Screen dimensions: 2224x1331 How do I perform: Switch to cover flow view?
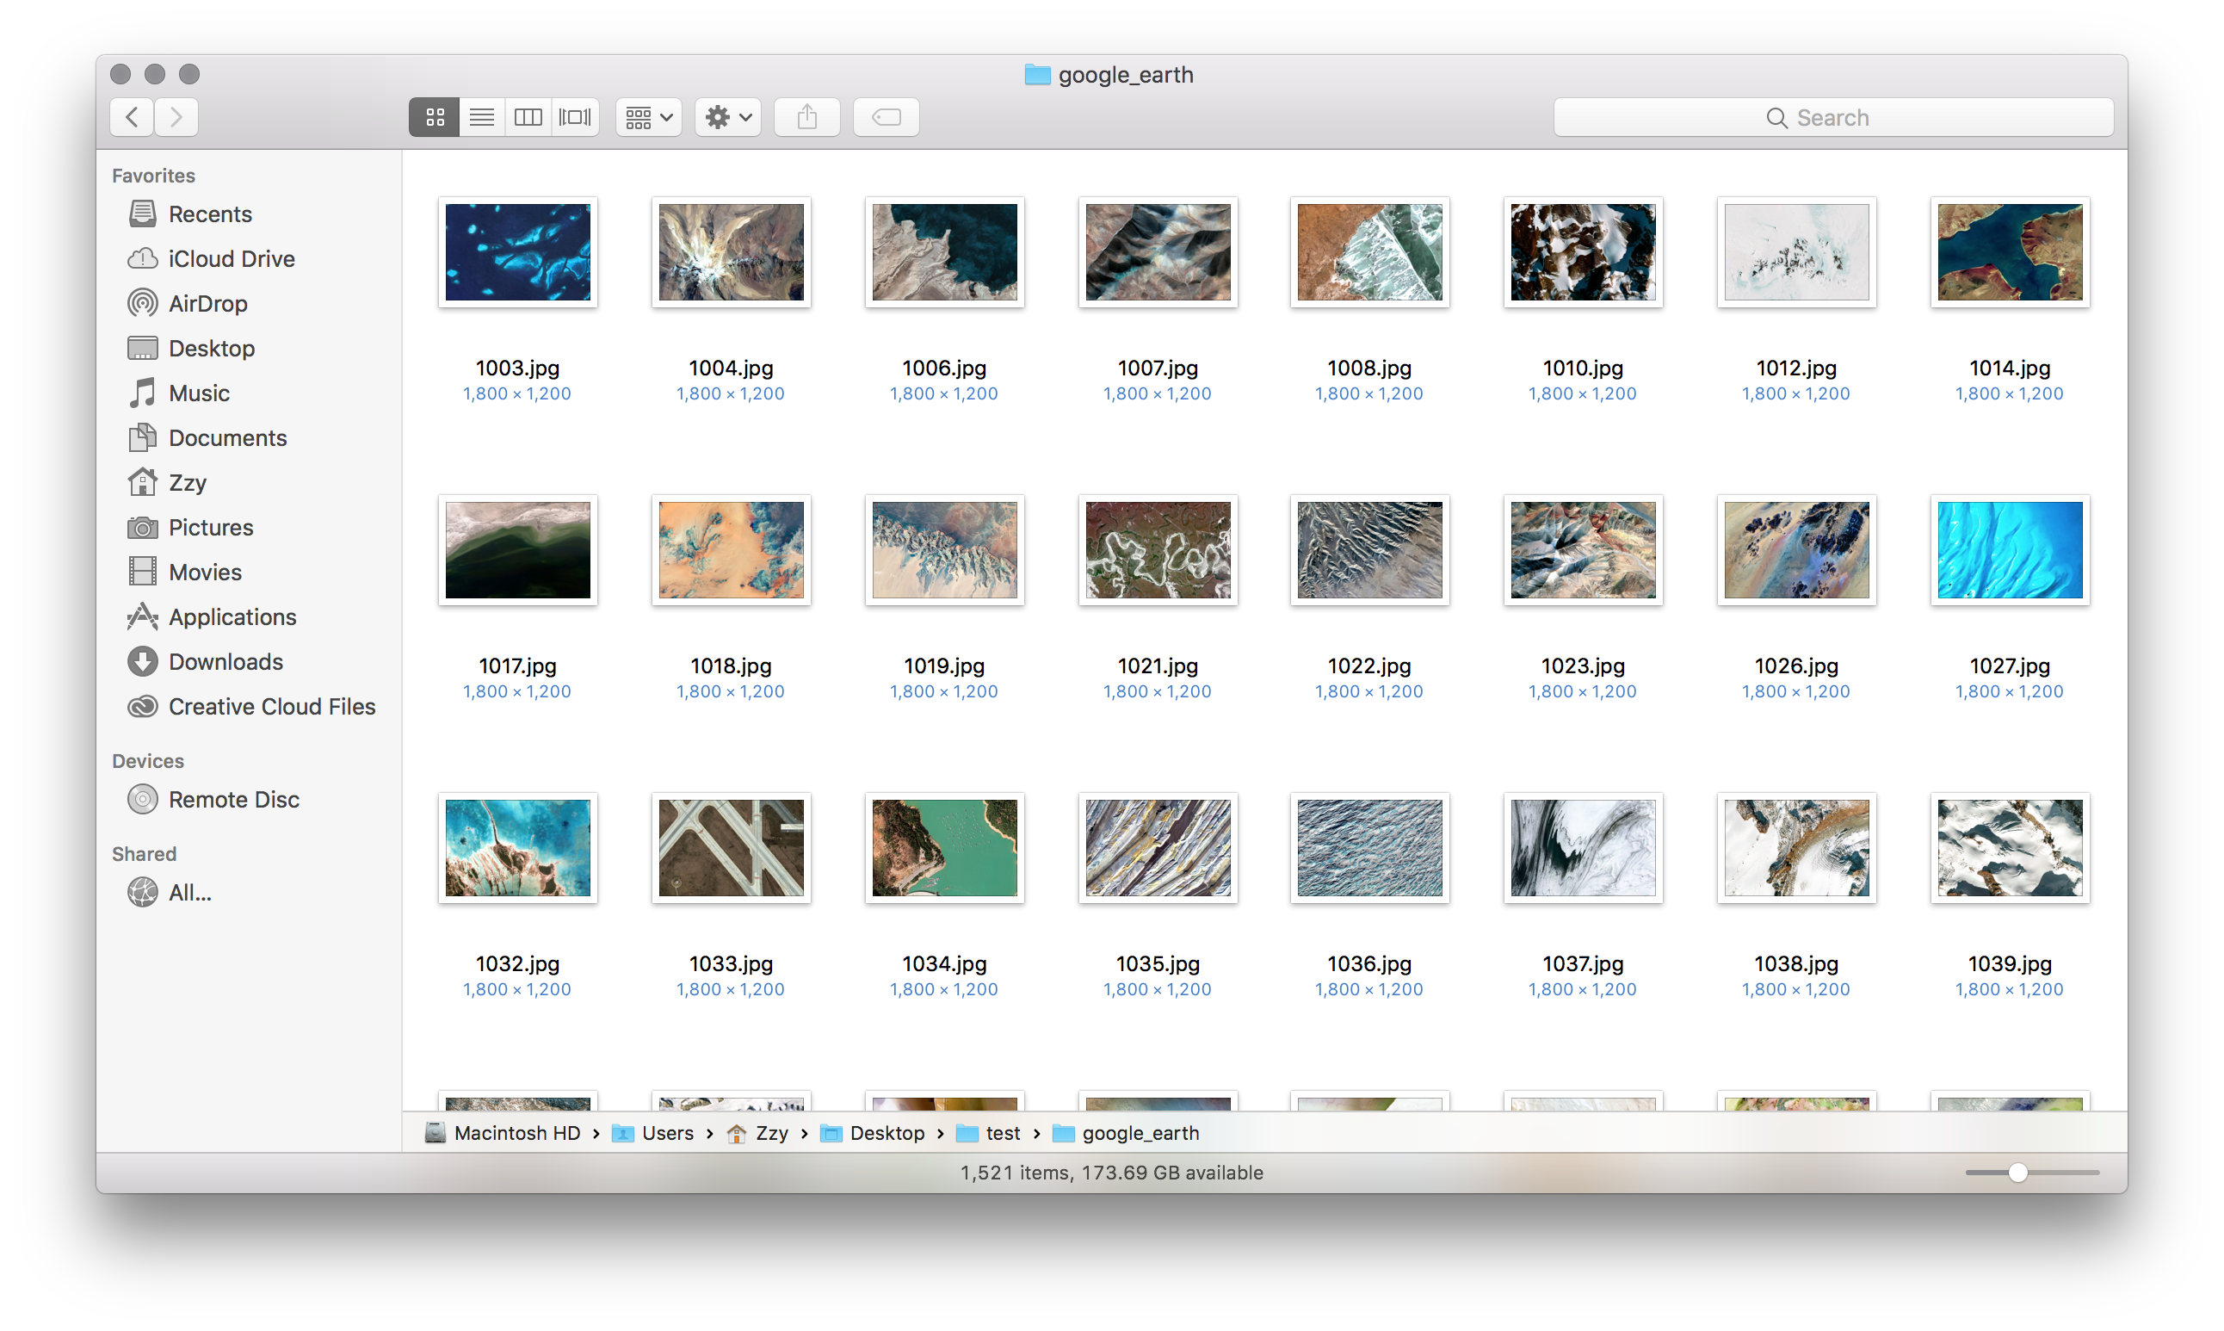[x=576, y=117]
